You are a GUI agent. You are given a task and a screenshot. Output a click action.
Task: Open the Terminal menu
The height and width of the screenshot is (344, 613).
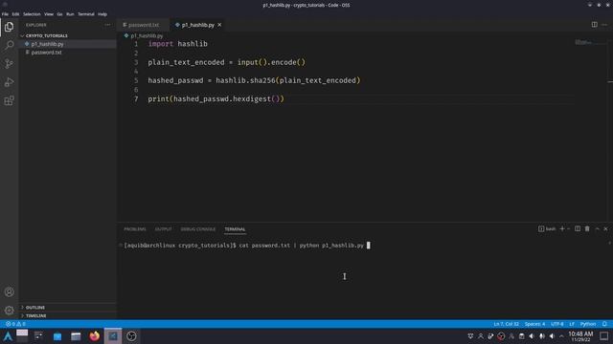86,14
